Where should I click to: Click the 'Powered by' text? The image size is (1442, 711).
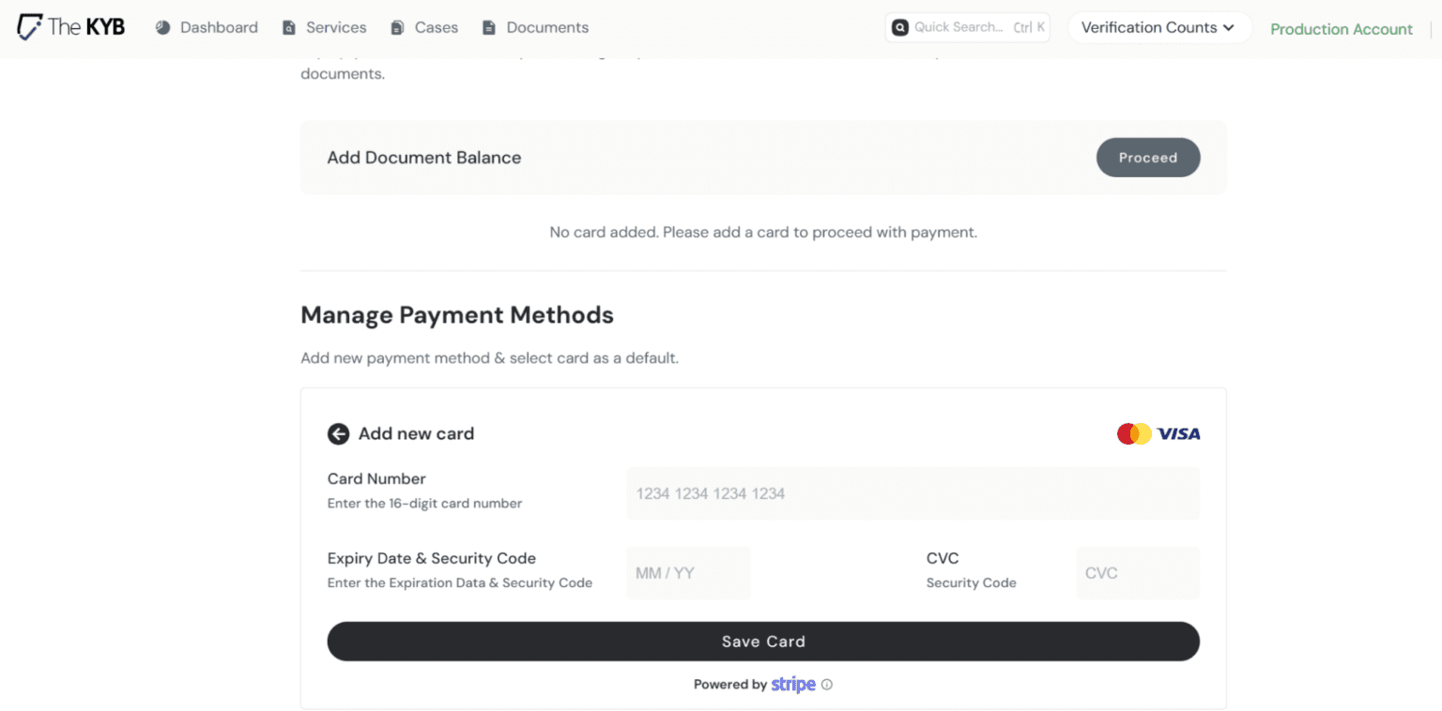(x=730, y=685)
